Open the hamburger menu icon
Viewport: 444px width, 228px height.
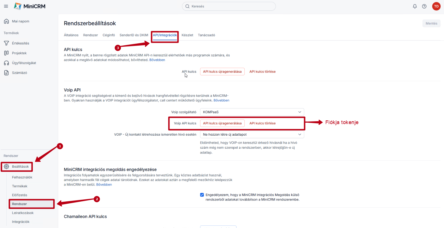click(x=6, y=6)
